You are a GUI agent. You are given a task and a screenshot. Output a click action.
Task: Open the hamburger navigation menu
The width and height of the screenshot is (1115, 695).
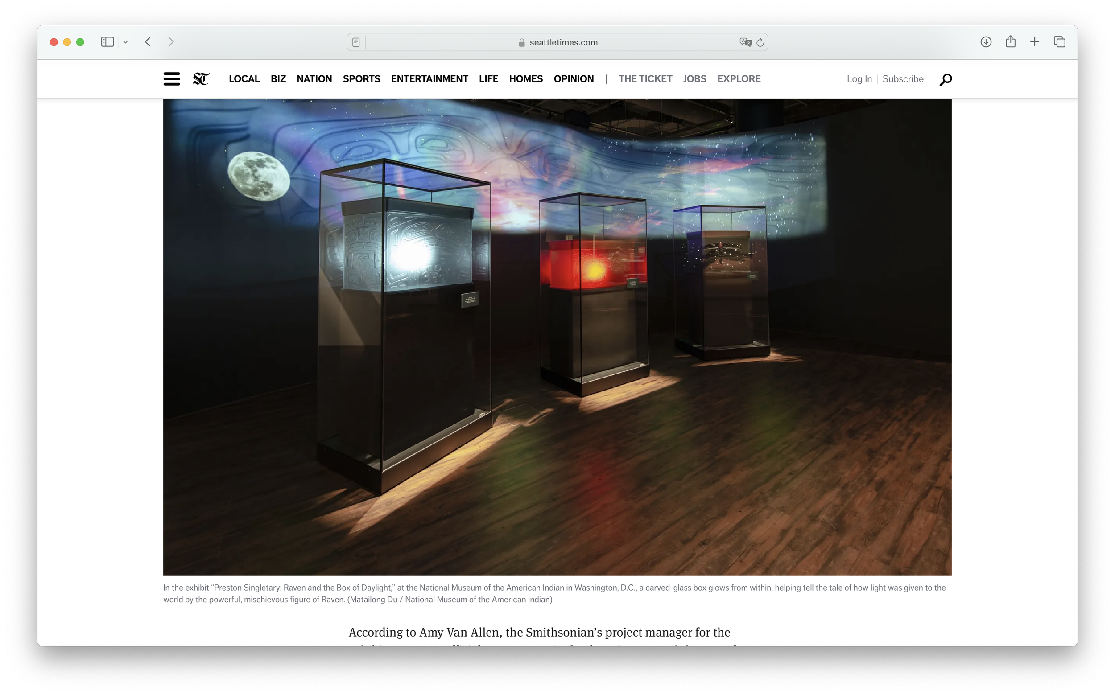(172, 78)
